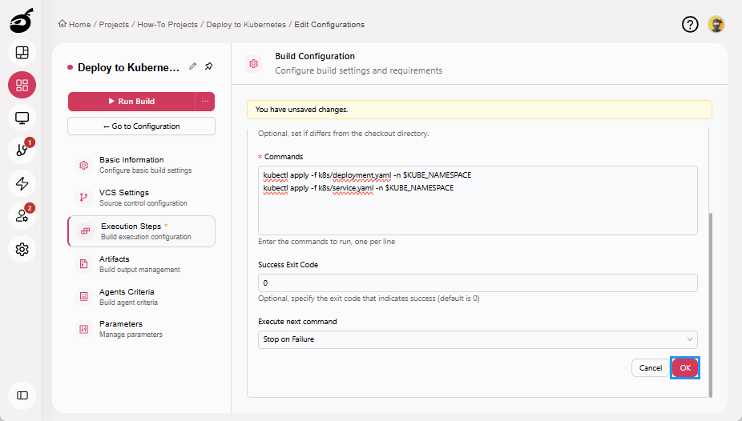Open Artifacts section

(x=141, y=263)
